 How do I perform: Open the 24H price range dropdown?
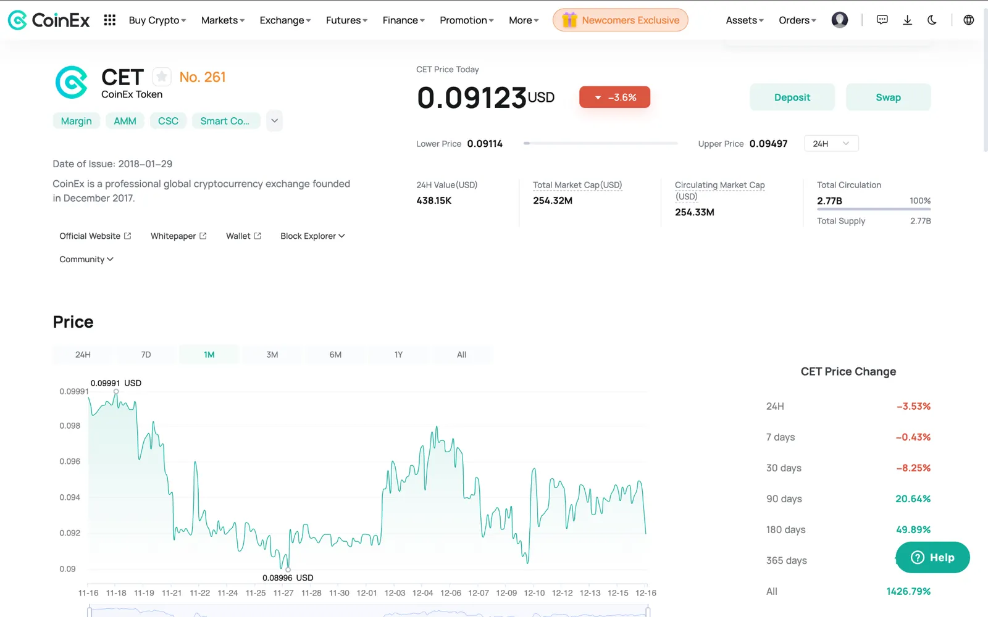831,144
